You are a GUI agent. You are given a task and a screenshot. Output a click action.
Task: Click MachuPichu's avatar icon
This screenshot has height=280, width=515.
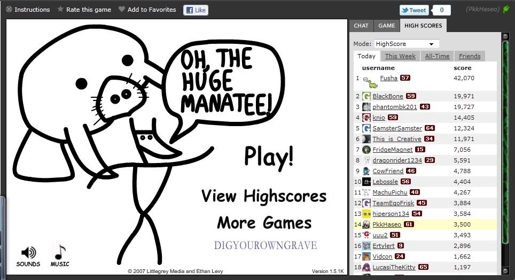(366, 192)
